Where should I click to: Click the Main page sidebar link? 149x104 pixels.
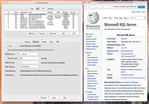pyautogui.click(x=89, y=34)
